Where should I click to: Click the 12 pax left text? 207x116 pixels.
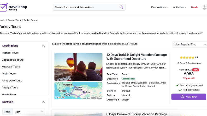click(x=189, y=78)
